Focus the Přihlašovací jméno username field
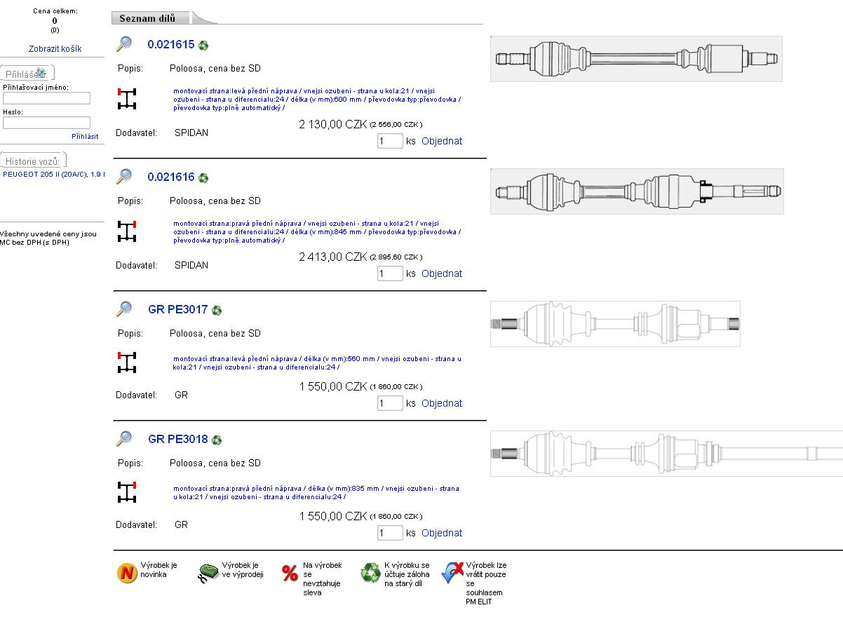The width and height of the screenshot is (843, 617). pyautogui.click(x=46, y=99)
